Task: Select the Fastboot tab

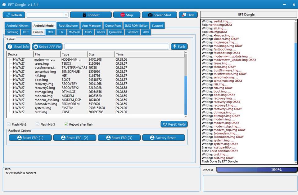Action: point(133,32)
